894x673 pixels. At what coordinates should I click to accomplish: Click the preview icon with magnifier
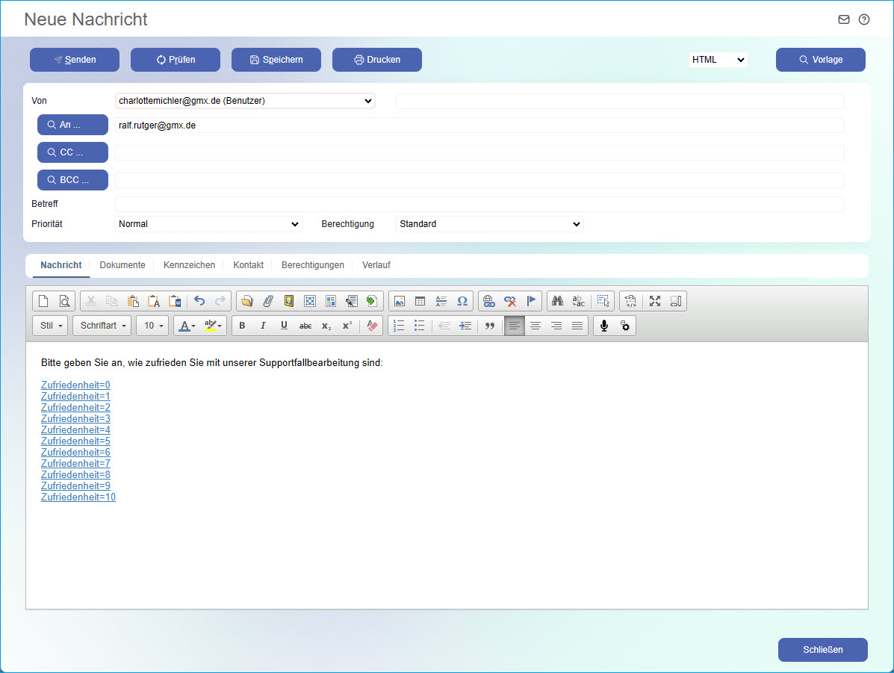[64, 301]
